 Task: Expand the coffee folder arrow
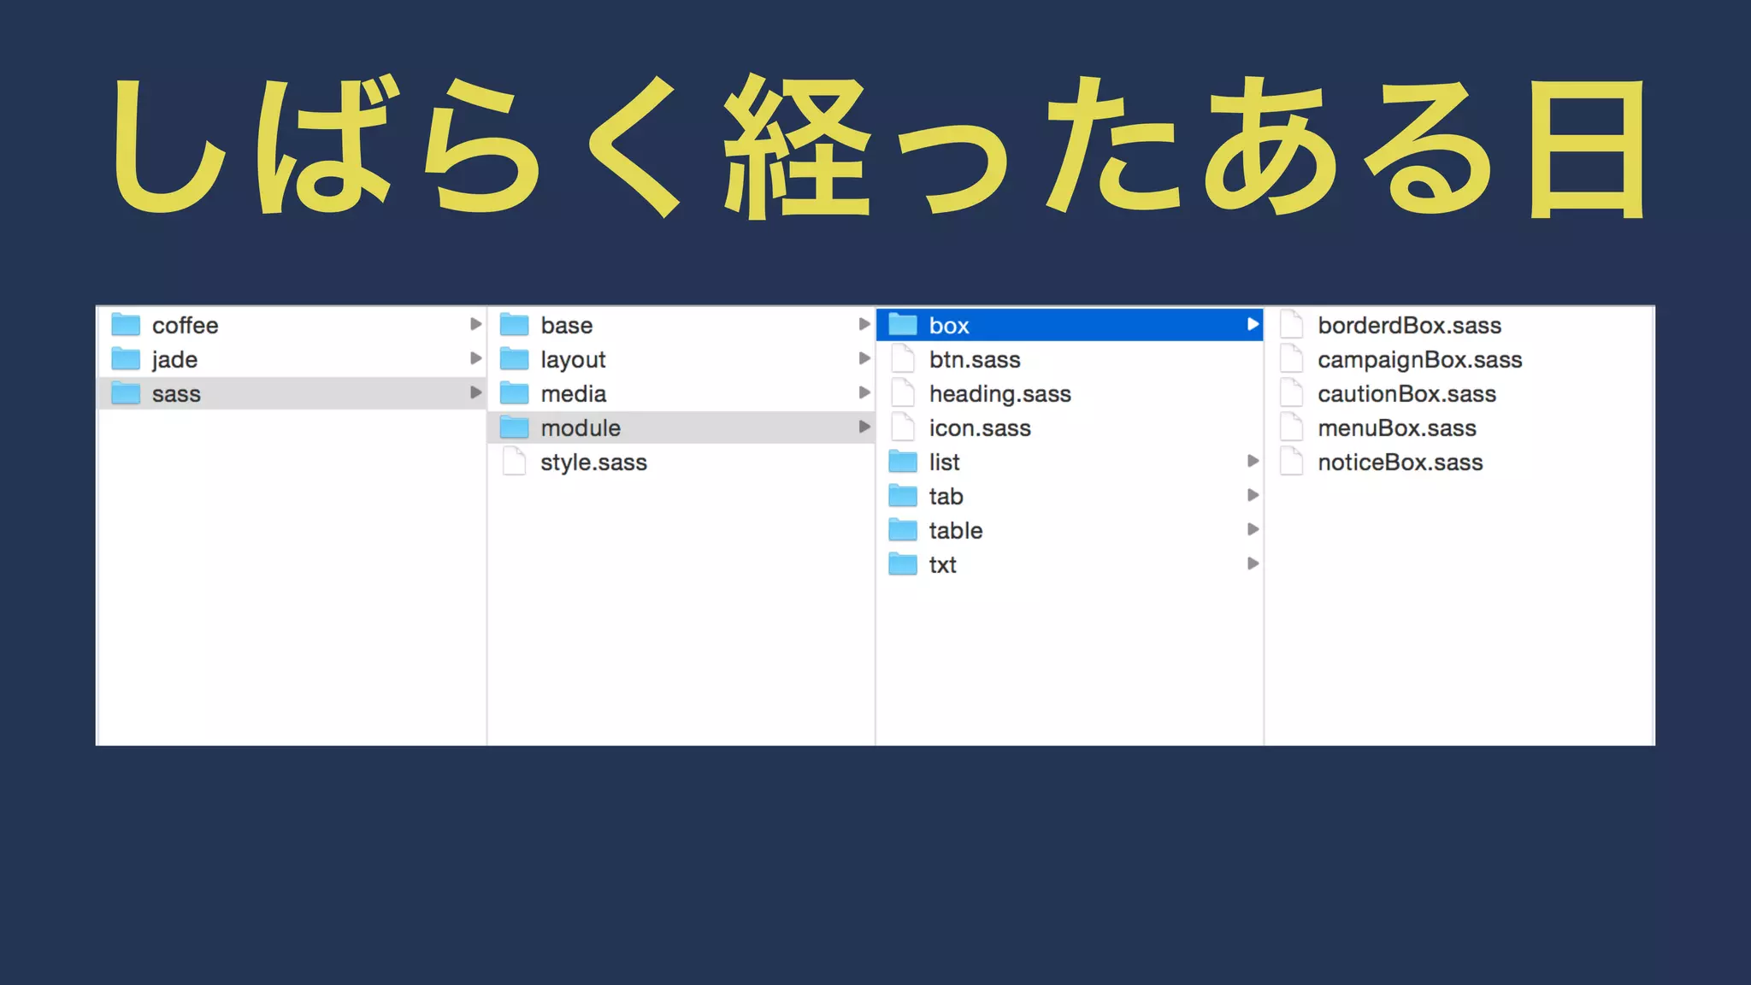(476, 324)
